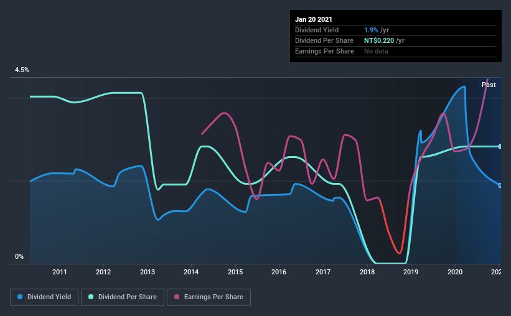Click the 2015 x-axis label
Image resolution: width=511 pixels, height=316 pixels.
point(235,272)
